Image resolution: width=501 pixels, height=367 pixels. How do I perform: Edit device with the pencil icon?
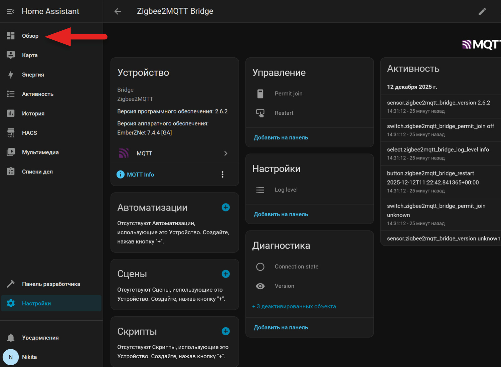pos(482,11)
